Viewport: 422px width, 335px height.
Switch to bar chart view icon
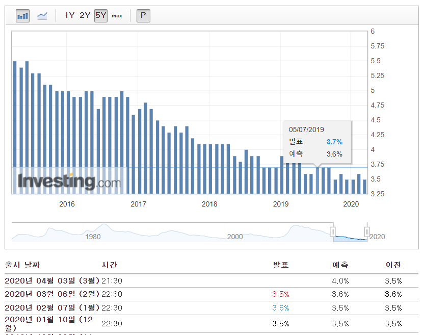click(22, 16)
